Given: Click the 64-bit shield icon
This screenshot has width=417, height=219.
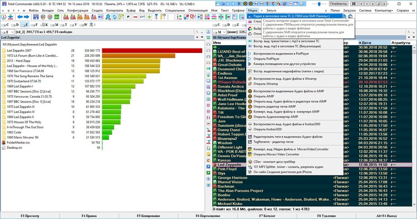Looking at the screenshot, I should coord(43,17).
